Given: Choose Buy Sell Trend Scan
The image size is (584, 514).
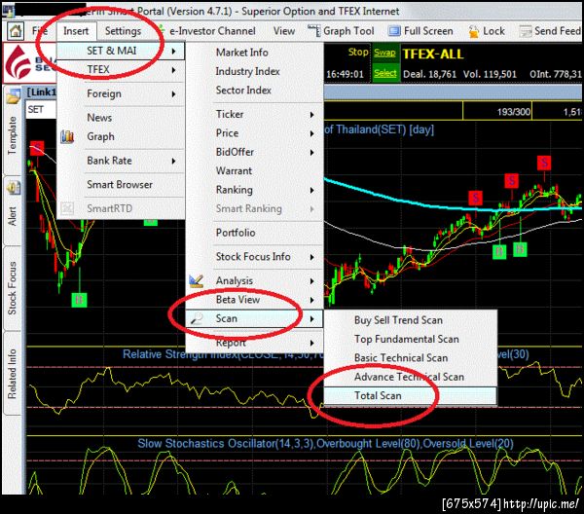Looking at the screenshot, I should tap(410, 320).
